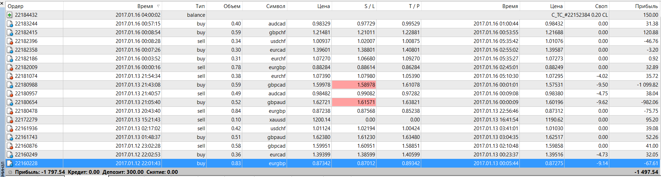Viewport: 661px width, 177px height.
Task: Sort by the Ордер column header
Action: click(x=34, y=6)
